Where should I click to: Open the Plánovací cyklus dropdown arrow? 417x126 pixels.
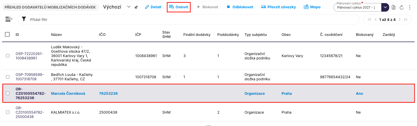coord(385,7)
